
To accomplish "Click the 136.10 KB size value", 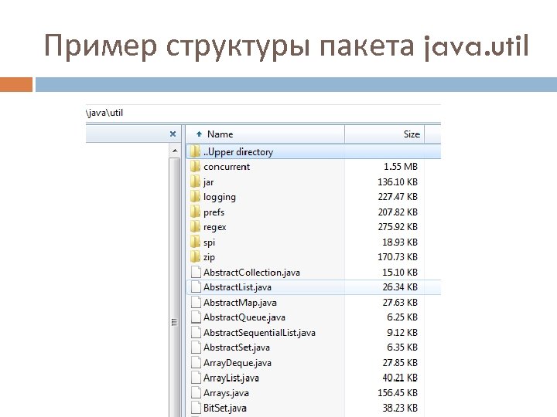I will [x=398, y=182].
